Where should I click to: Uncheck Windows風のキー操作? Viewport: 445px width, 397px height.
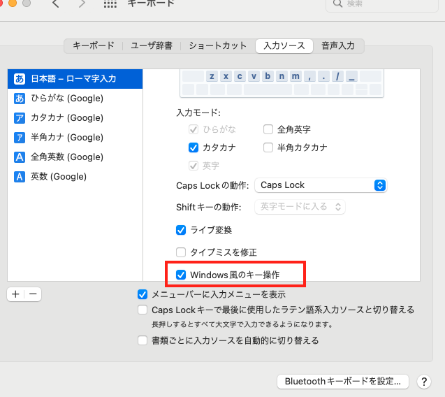(181, 275)
